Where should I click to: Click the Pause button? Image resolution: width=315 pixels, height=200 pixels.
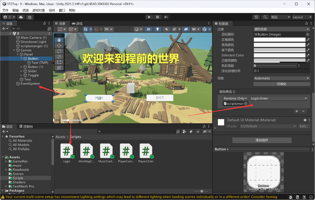(x=157, y=17)
